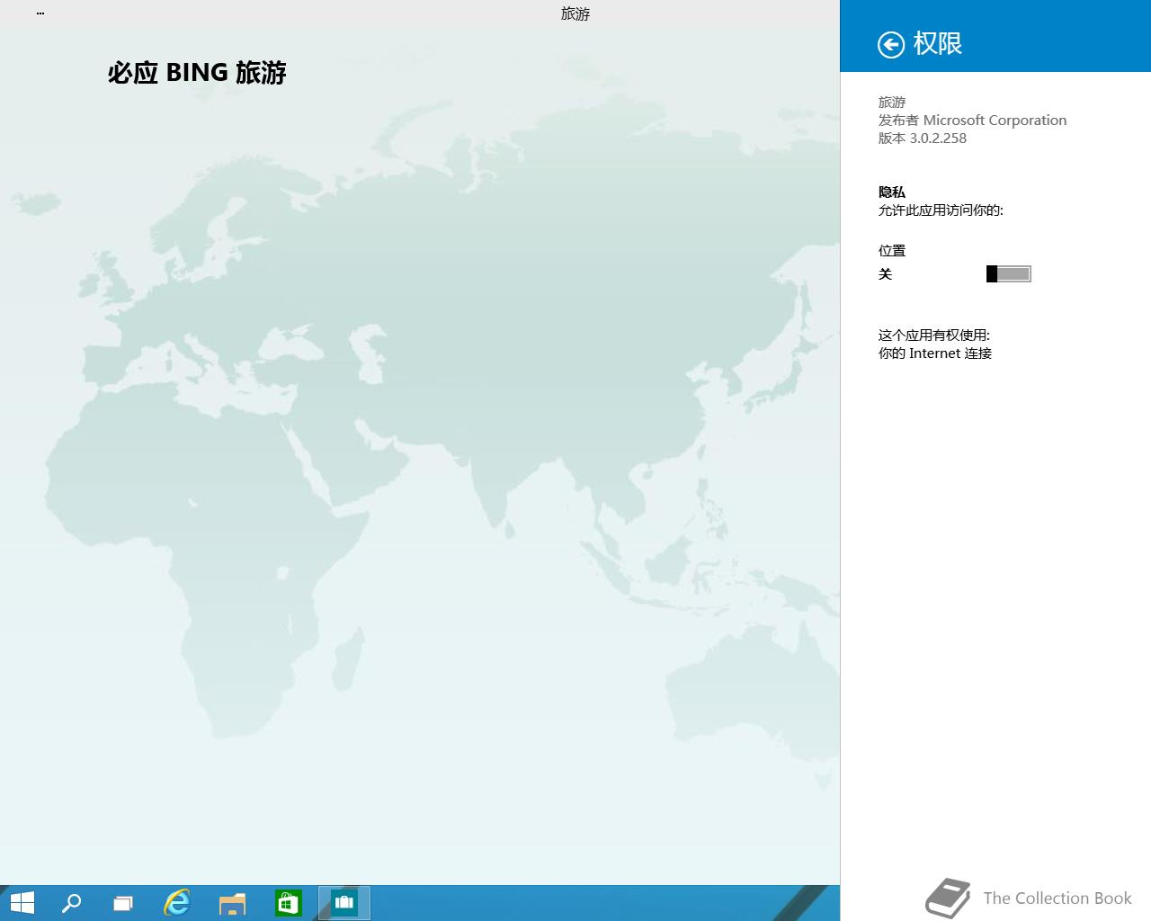Image resolution: width=1151 pixels, height=921 pixels.
Task: Click the 隐私 heading
Action: 892,192
